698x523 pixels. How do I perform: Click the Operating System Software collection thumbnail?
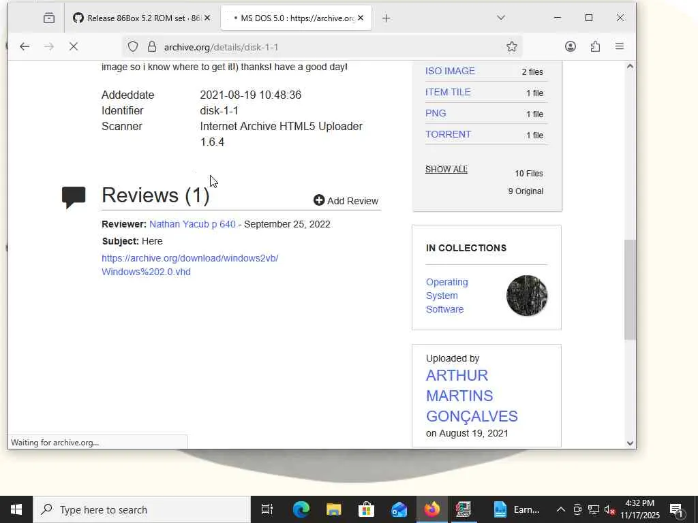click(x=527, y=296)
